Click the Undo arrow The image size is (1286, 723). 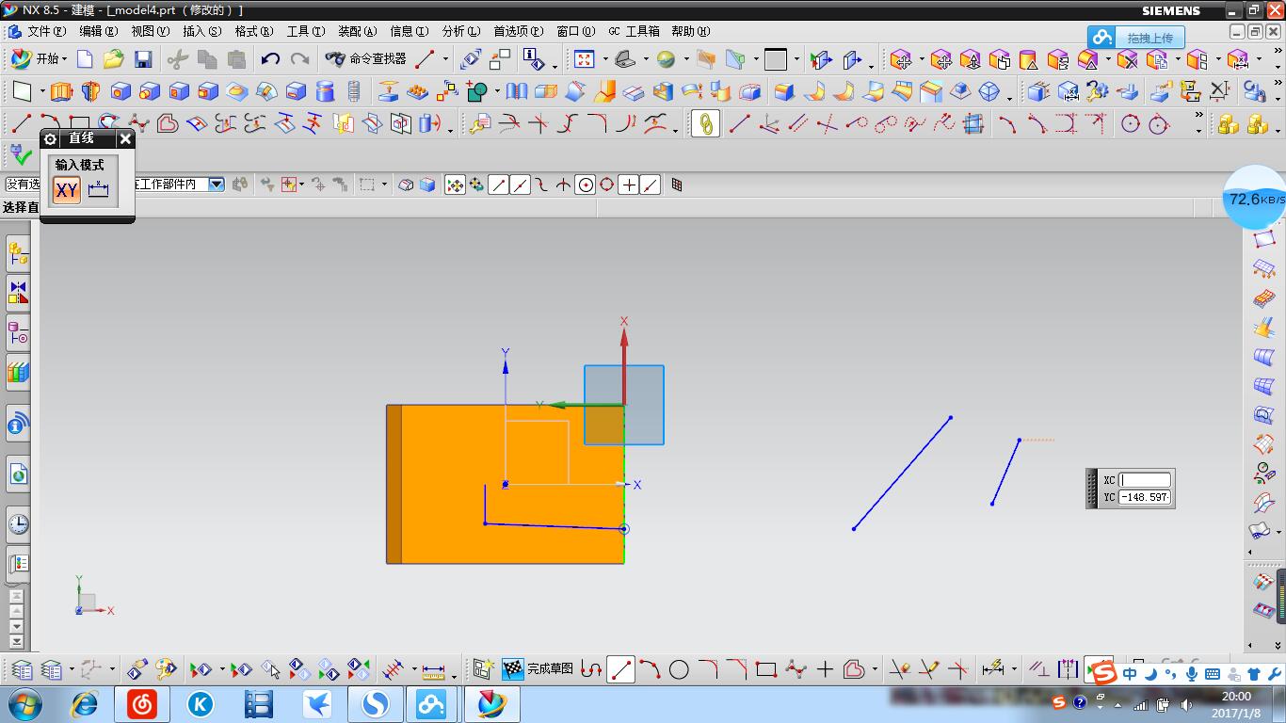click(270, 59)
